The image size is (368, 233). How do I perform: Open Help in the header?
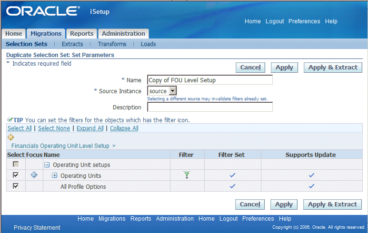[x=331, y=21]
